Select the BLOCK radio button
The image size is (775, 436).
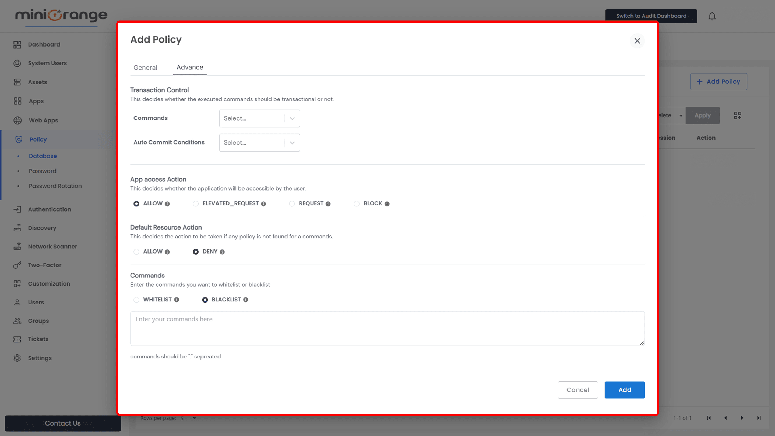[x=357, y=204]
